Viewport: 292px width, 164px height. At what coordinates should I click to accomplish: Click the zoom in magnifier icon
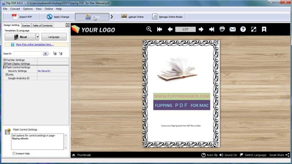coord(149,29)
